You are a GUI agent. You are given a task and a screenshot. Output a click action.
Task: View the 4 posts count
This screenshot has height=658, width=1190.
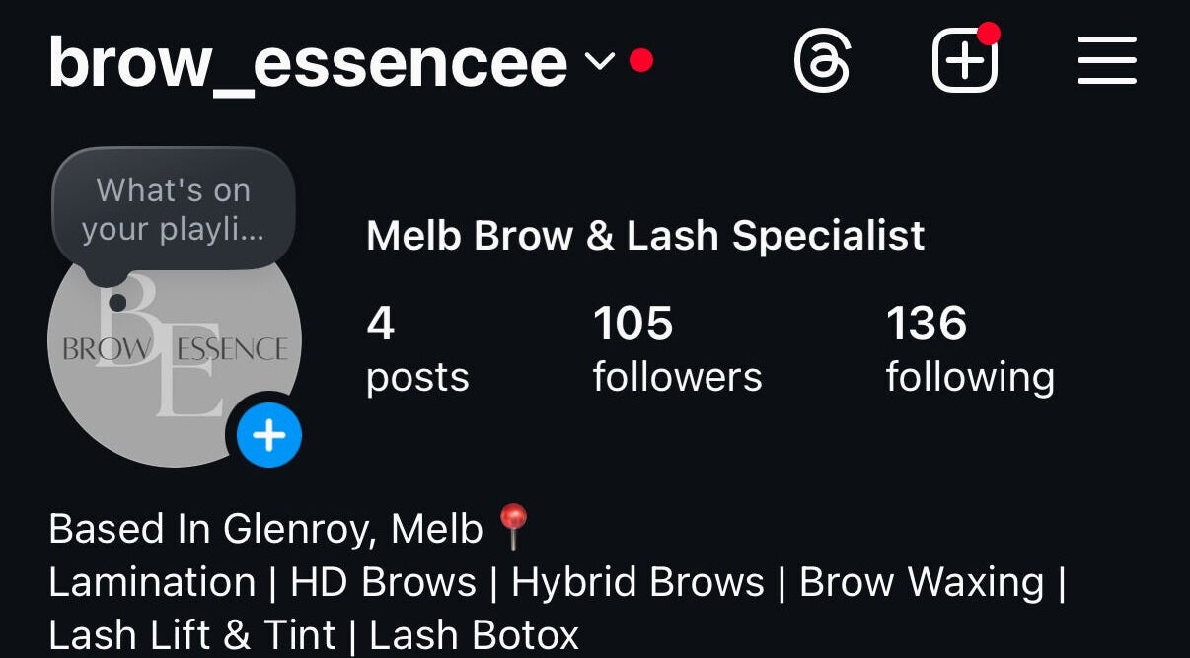(x=417, y=349)
